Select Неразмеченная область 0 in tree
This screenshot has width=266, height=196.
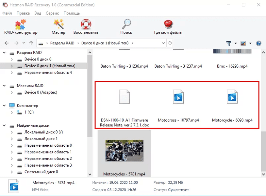point(48,145)
